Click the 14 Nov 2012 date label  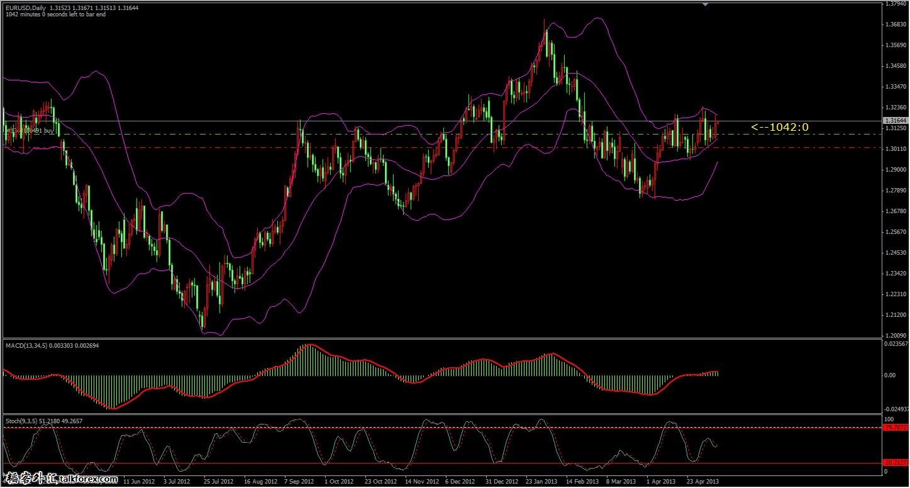click(x=421, y=482)
